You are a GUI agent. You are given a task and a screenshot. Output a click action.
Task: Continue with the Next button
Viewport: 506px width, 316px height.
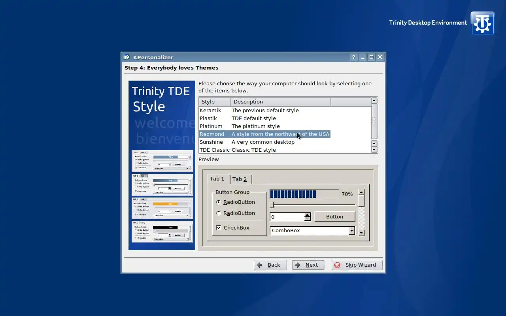(308, 265)
